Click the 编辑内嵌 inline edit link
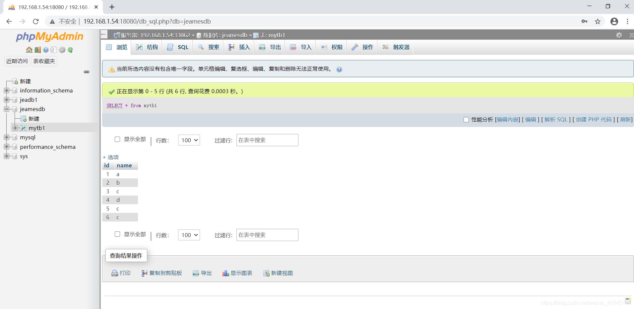Screen dimensions: 634x309 (507, 120)
